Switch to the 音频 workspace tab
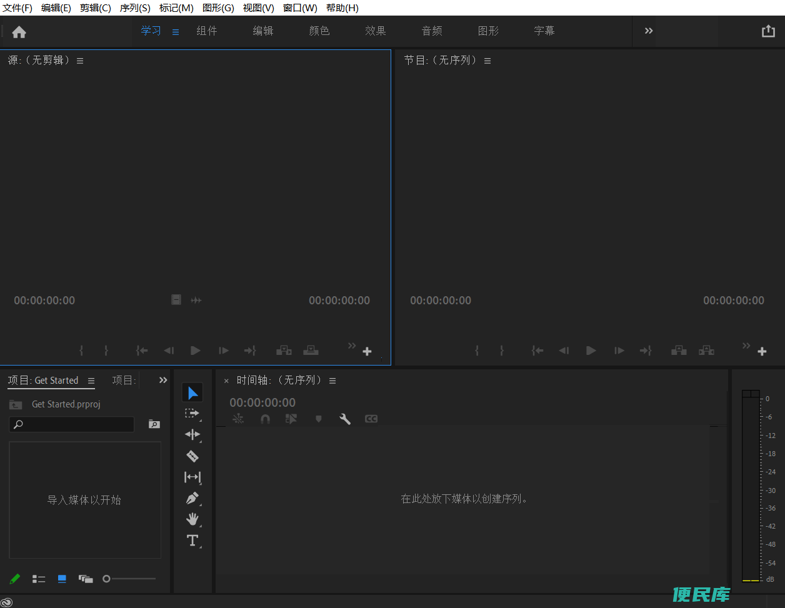Screen dimensions: 785x608 click(x=432, y=31)
